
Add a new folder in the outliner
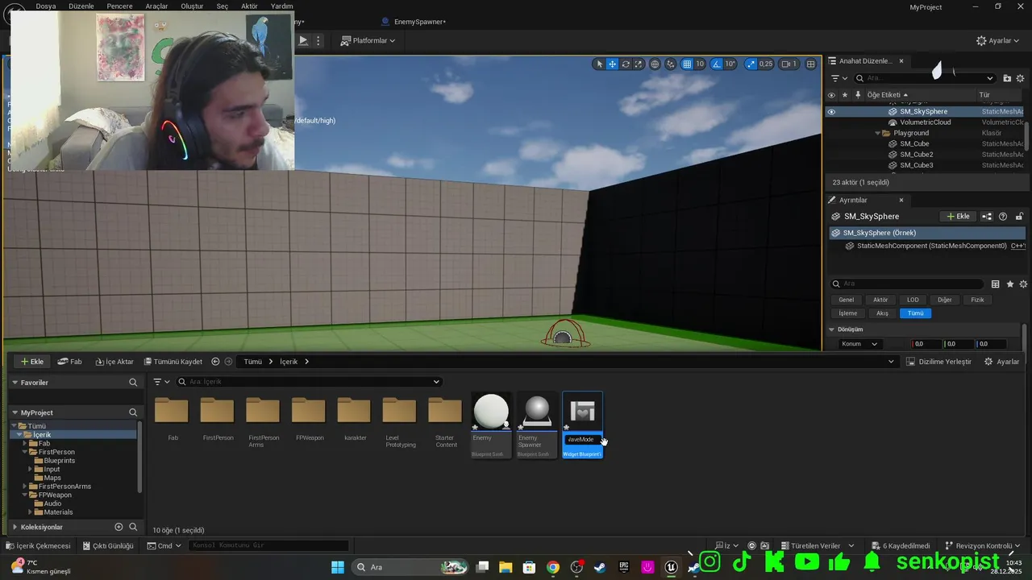pos(1007,78)
